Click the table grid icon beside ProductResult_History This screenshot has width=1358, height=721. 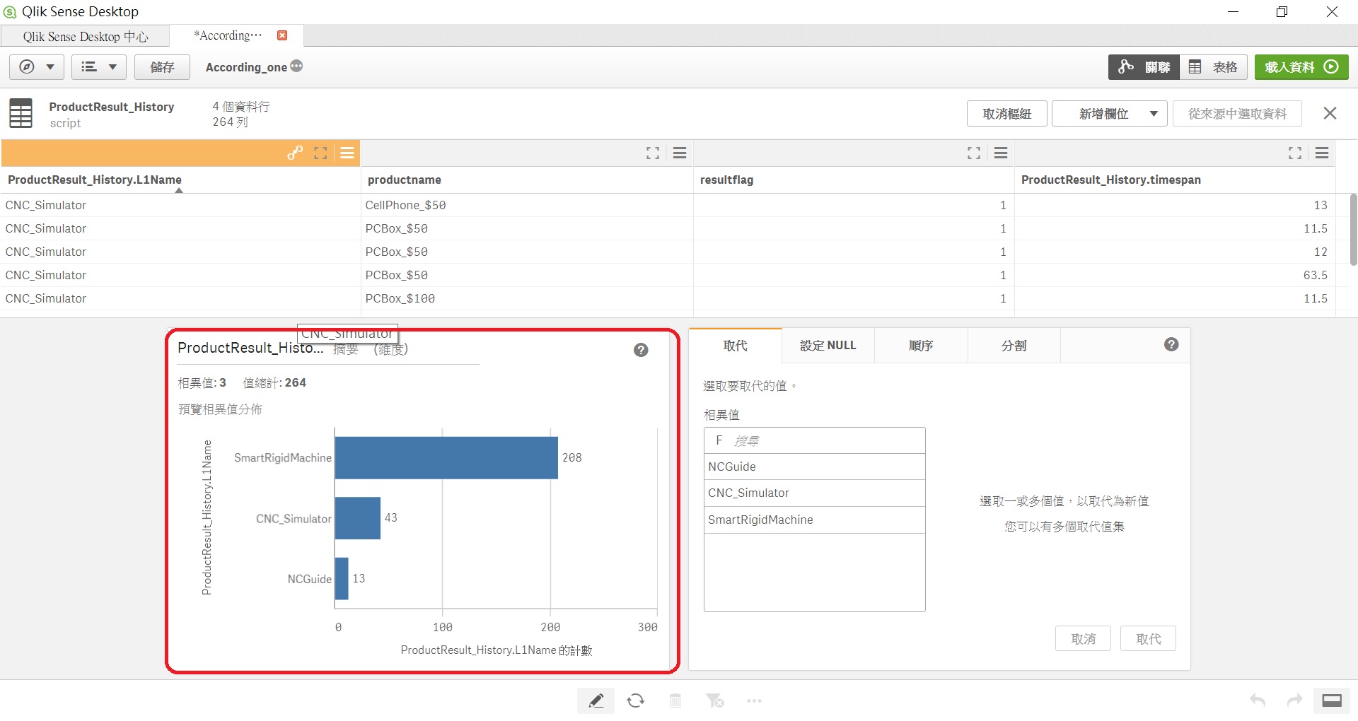pos(21,113)
